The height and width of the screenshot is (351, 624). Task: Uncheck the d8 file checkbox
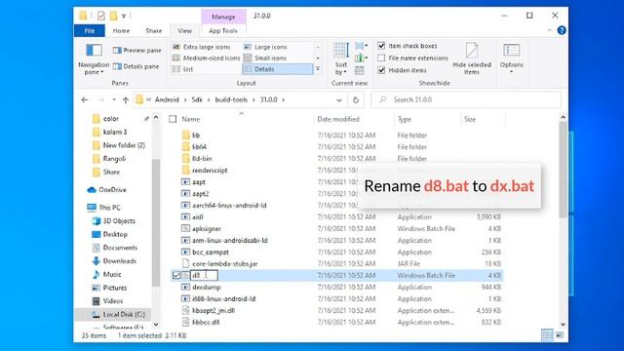[x=176, y=275]
